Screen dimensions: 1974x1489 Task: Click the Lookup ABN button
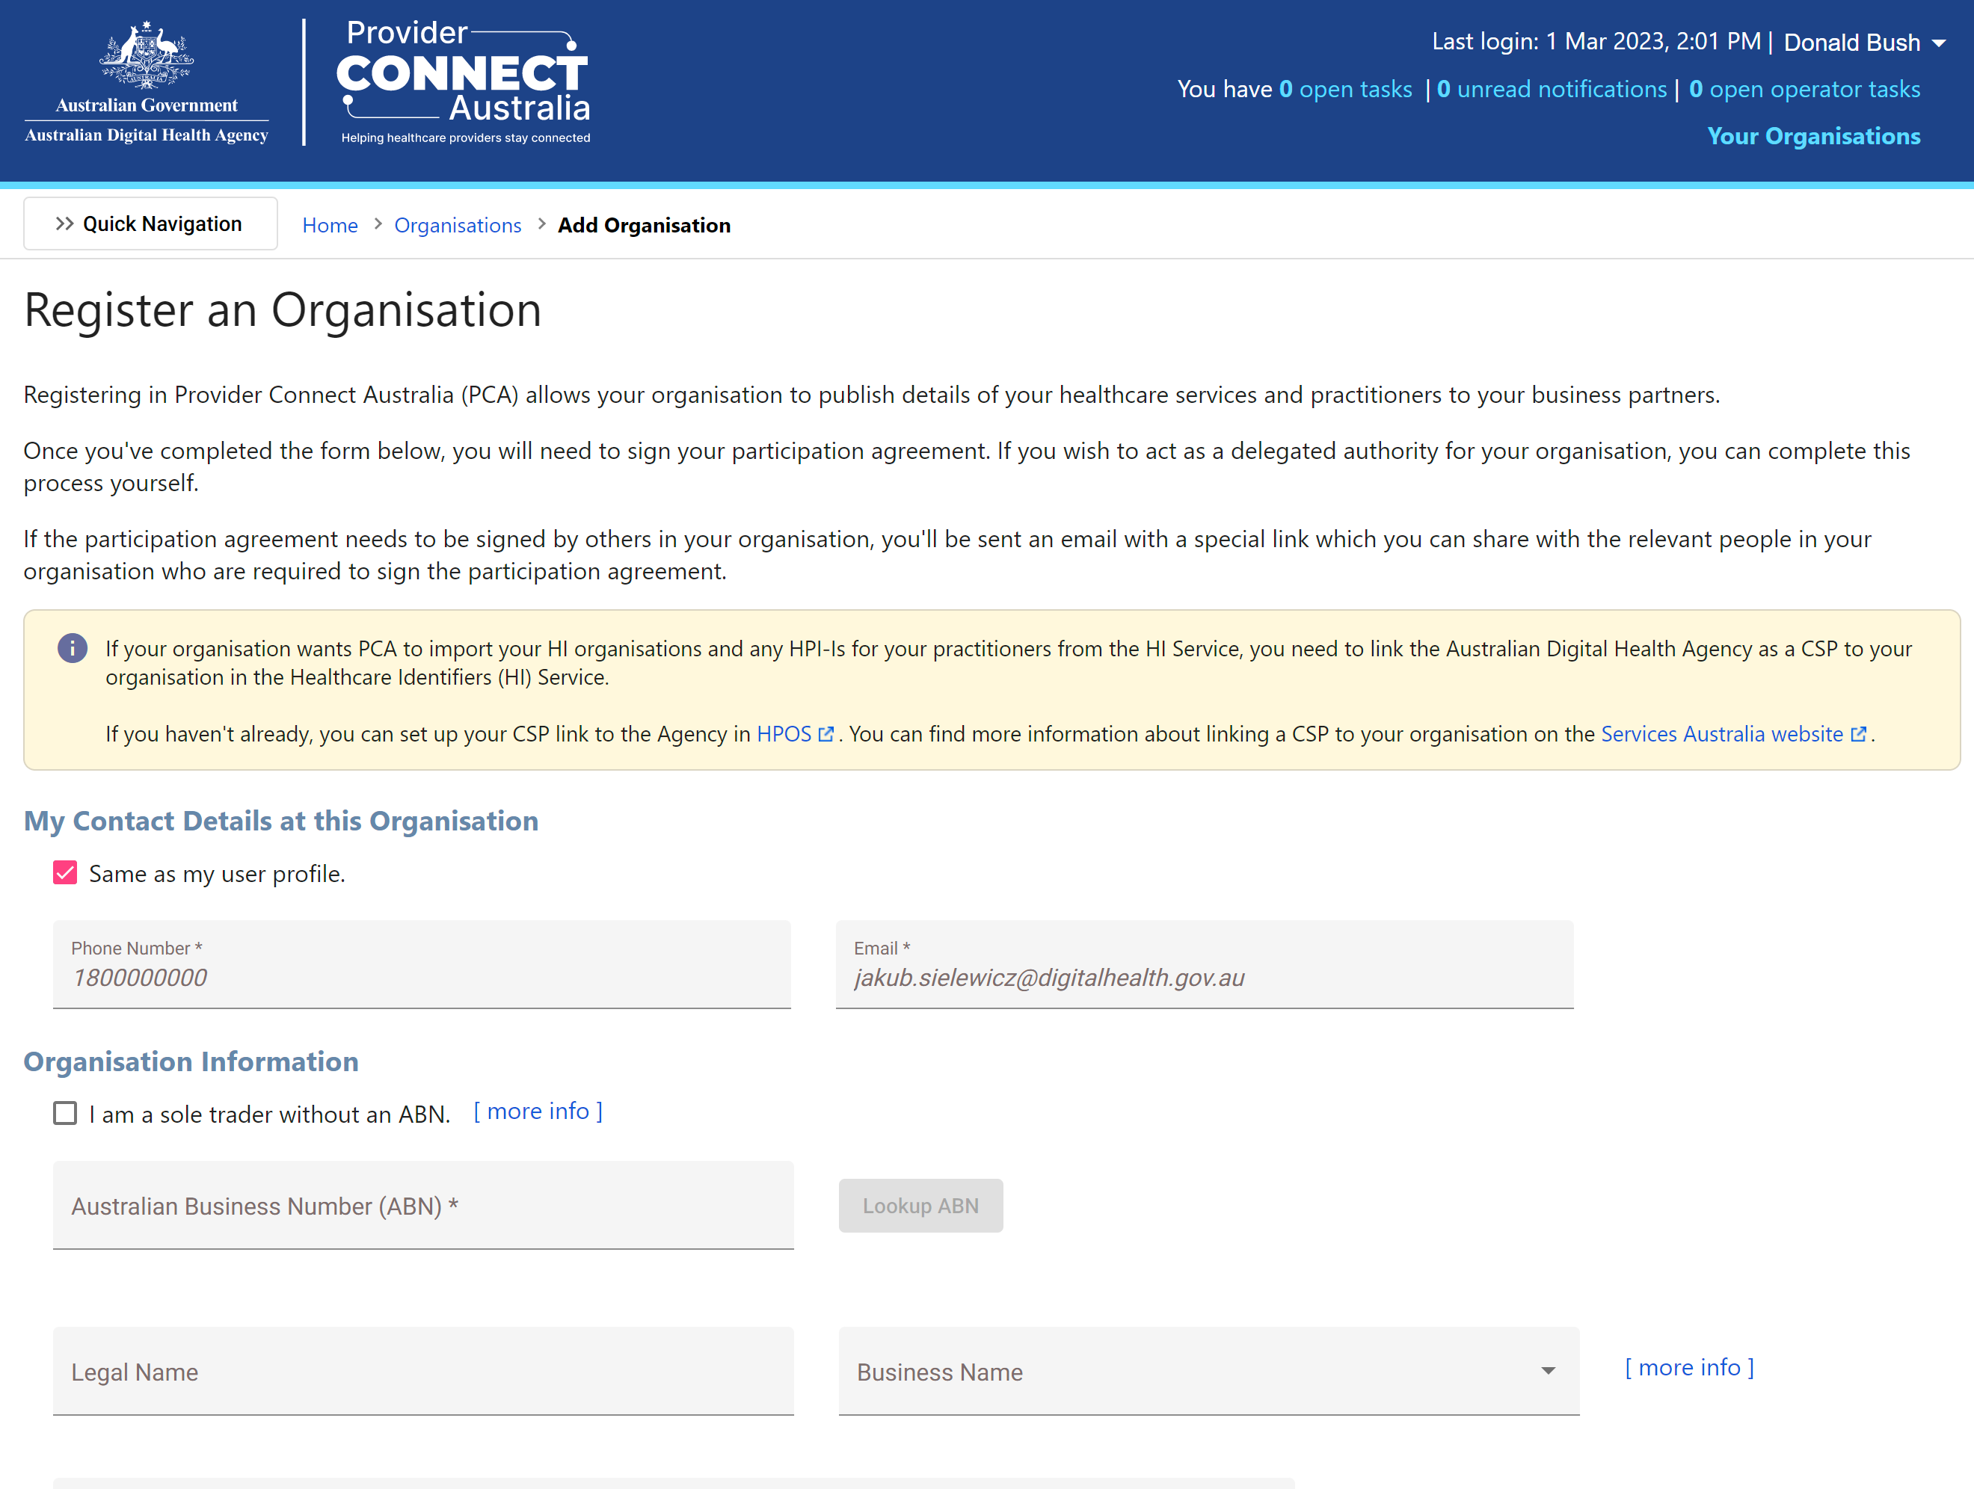(x=920, y=1205)
